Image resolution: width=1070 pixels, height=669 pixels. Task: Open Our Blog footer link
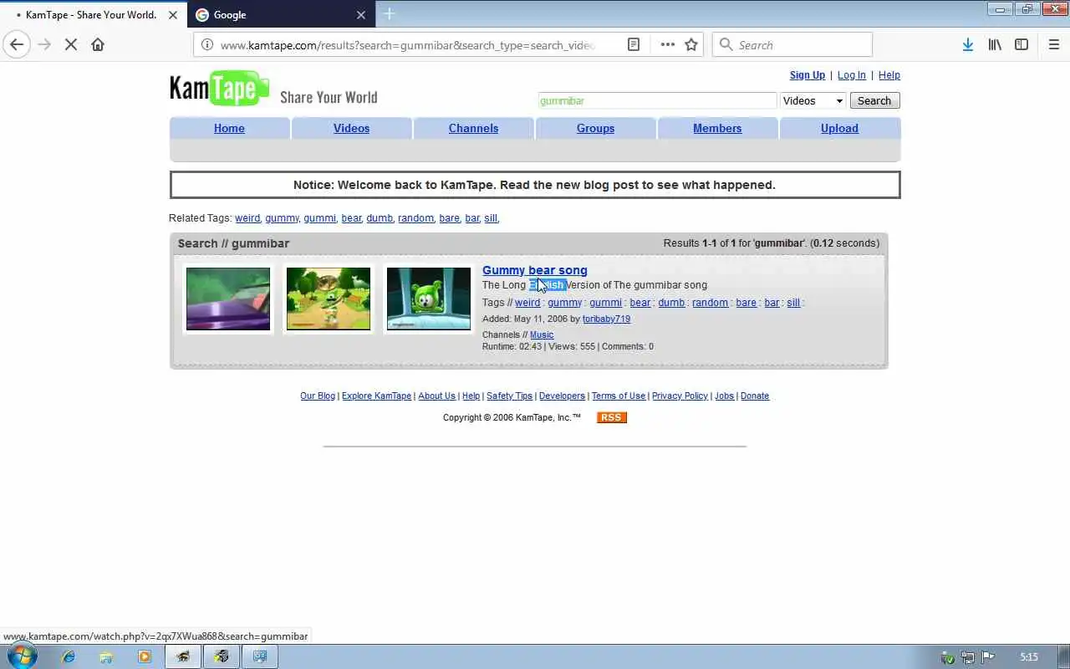tap(318, 396)
